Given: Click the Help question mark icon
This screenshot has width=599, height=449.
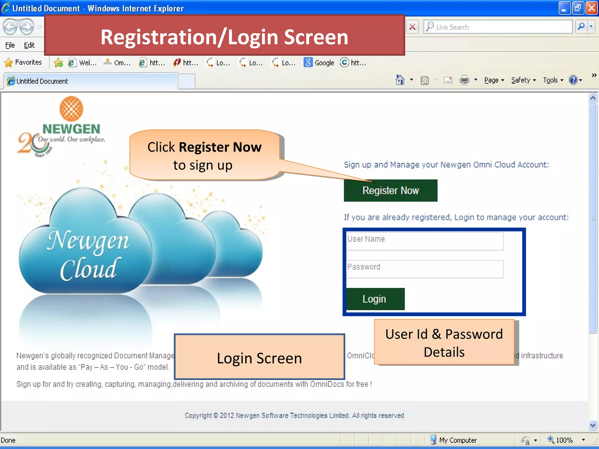Looking at the screenshot, I should [573, 80].
